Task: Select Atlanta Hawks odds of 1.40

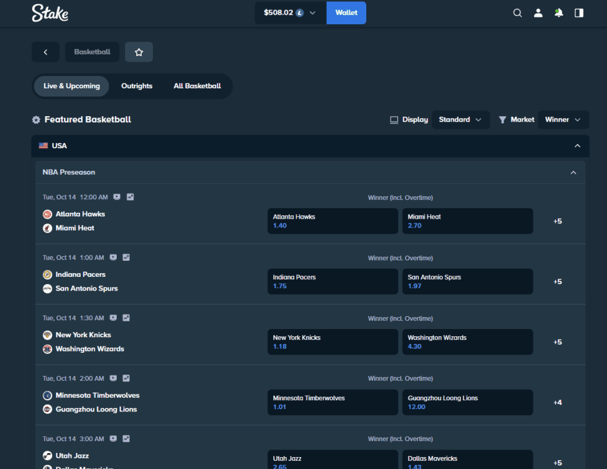Action: point(333,221)
